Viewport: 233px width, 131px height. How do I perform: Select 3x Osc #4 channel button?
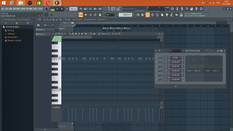[175, 66]
